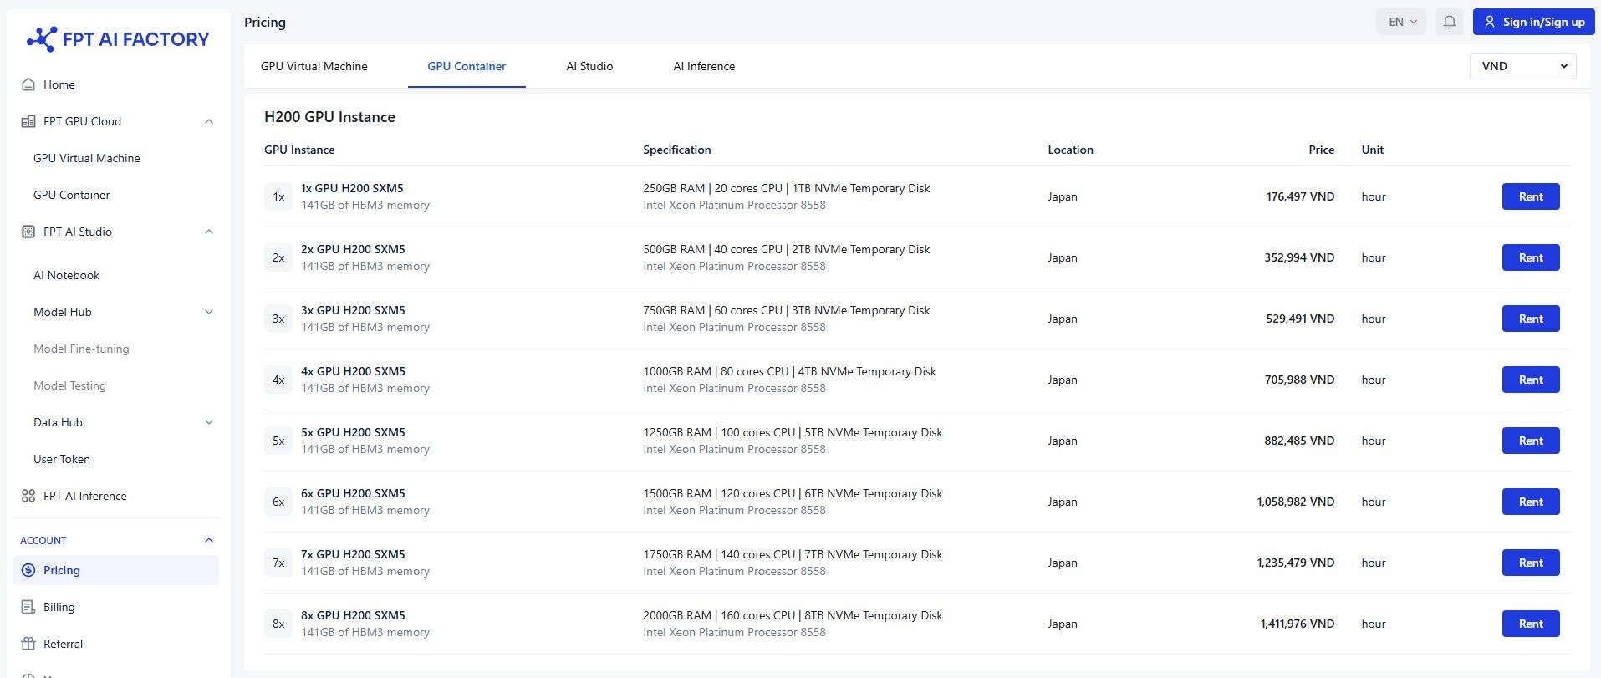Click the Location column header
This screenshot has width=1601, height=678.
(x=1070, y=150)
